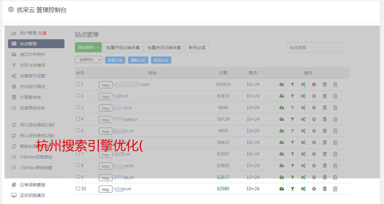The height and width of the screenshot is (204, 384).
Task: Click play icon in row 9
Action: click(314, 177)
